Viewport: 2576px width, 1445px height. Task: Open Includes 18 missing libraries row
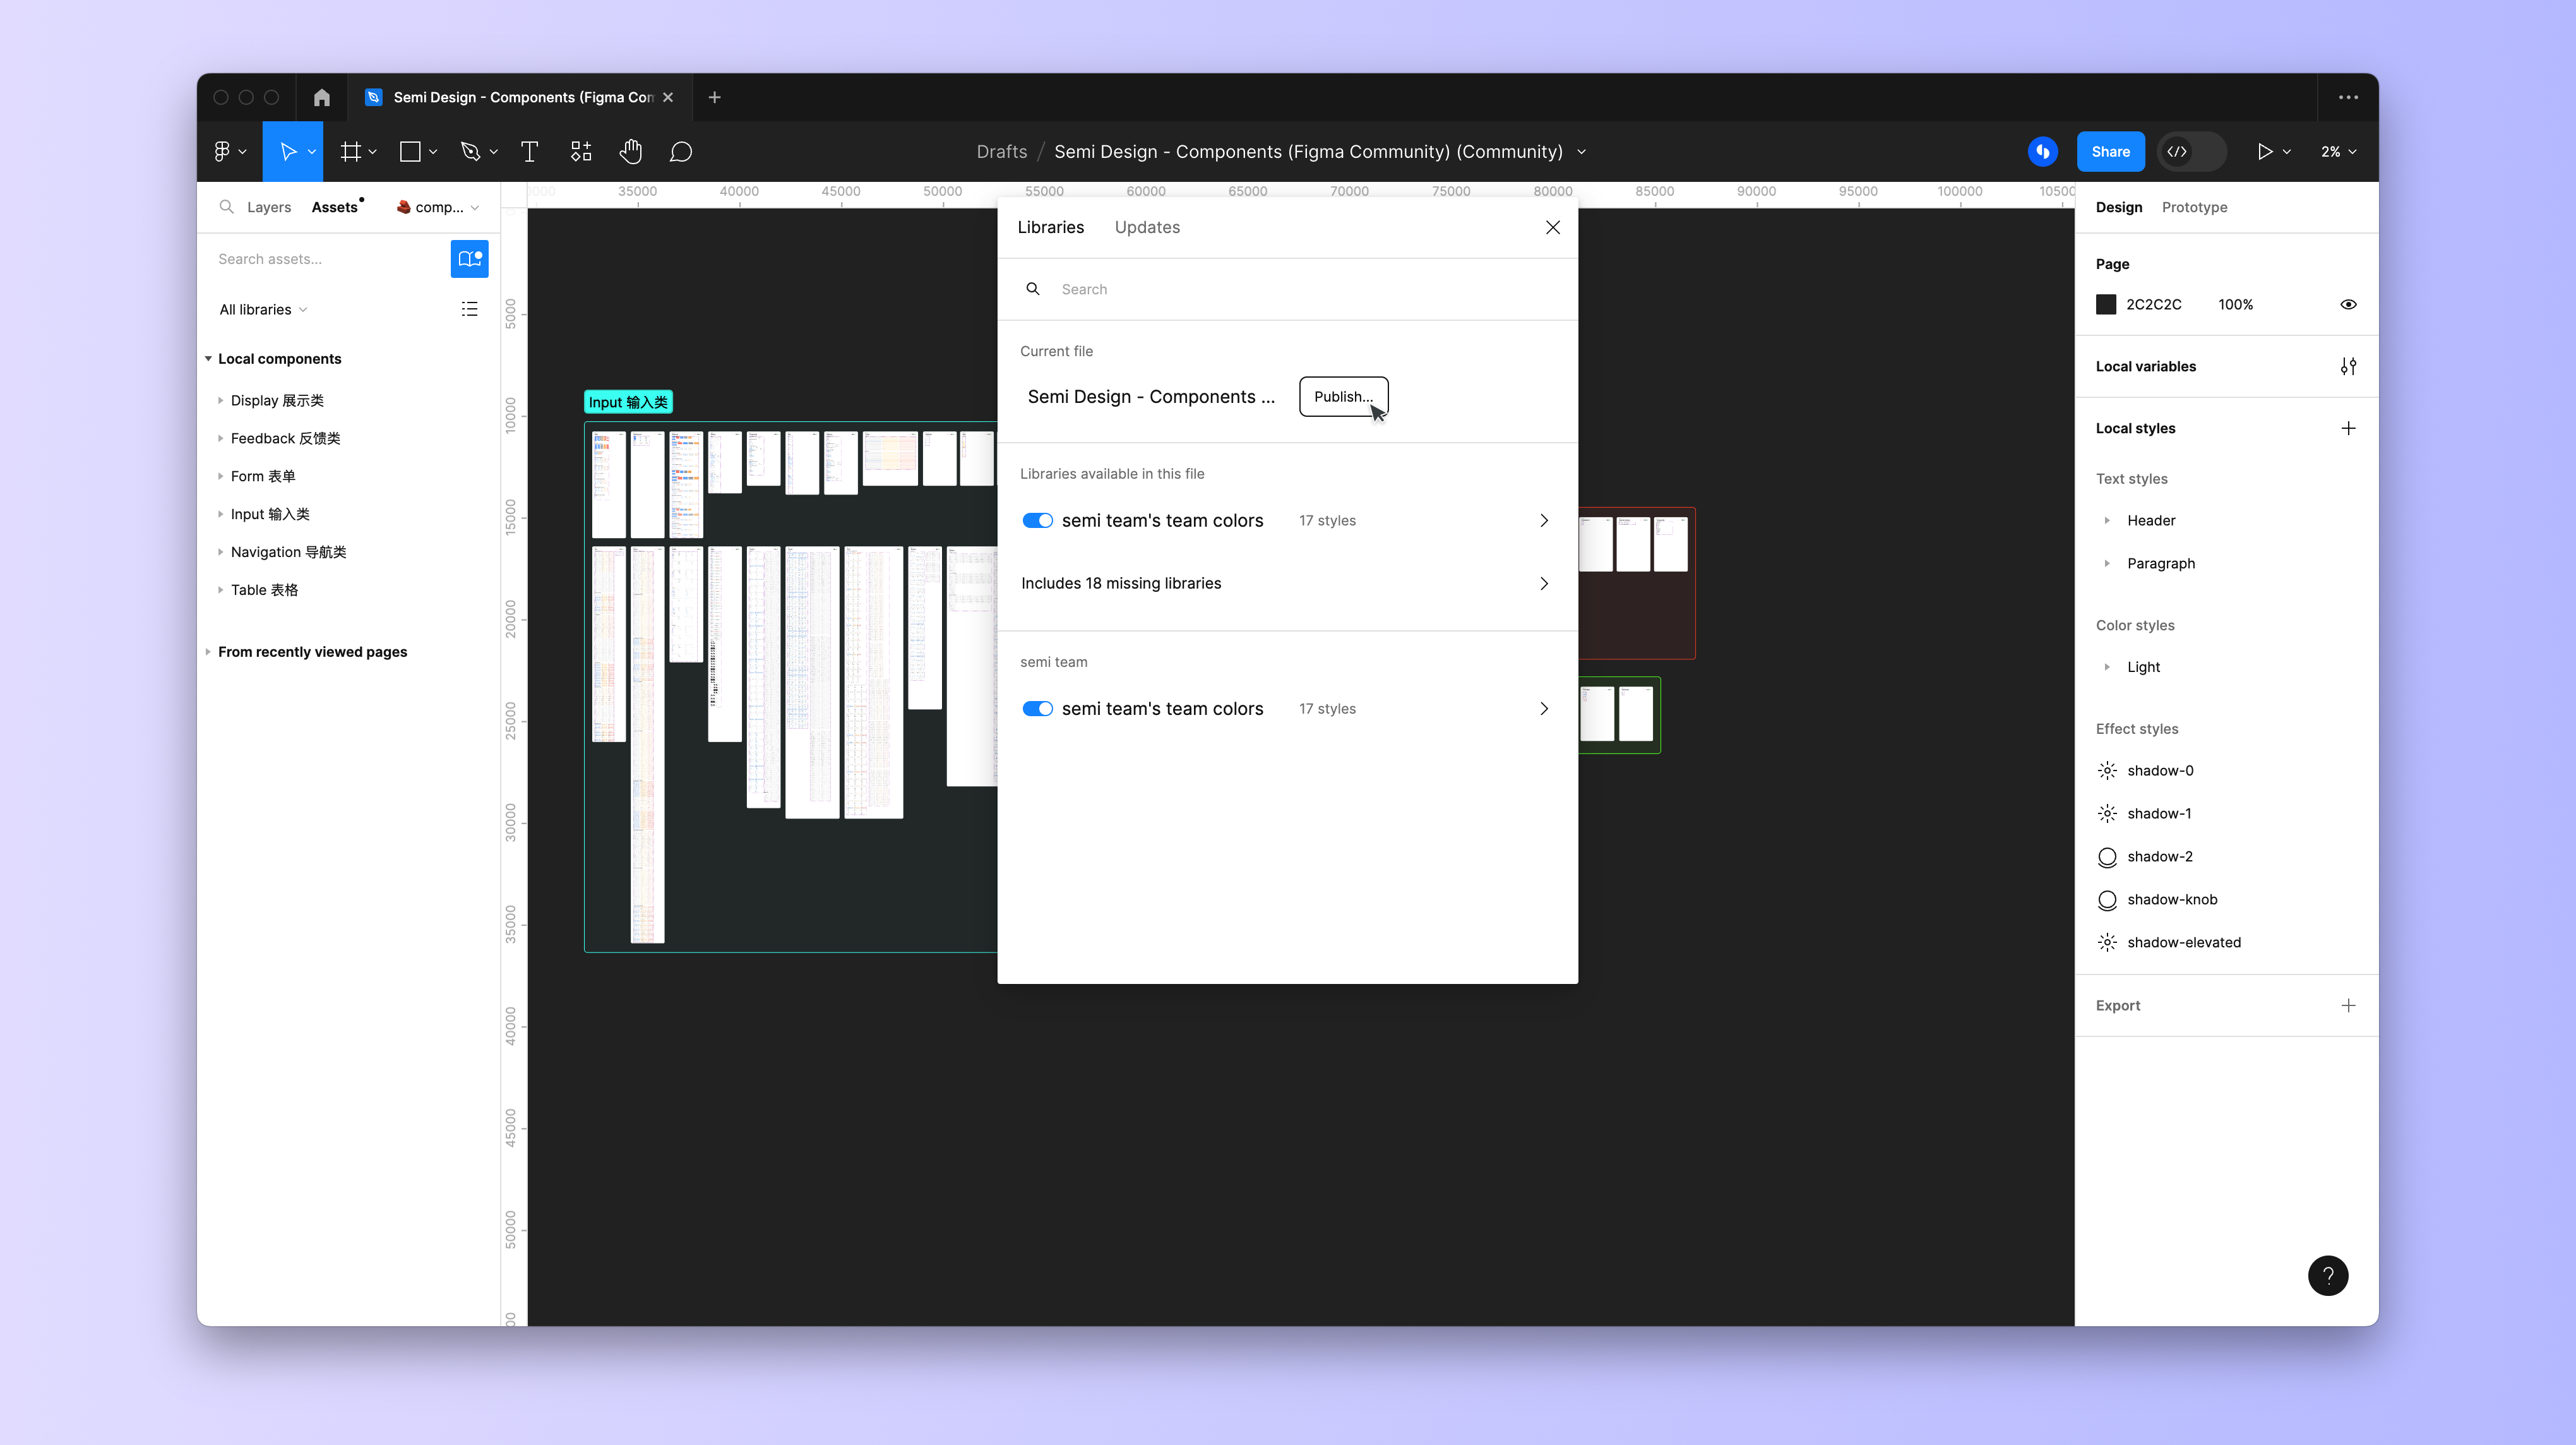tap(1286, 583)
